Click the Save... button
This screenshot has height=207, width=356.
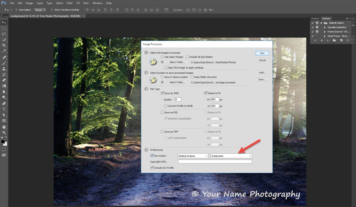pos(262,80)
